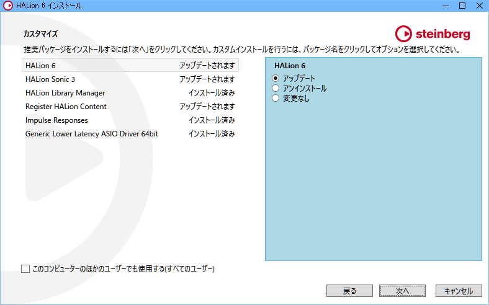Click Register HALion Content status アップデートされます

pyautogui.click(x=207, y=107)
